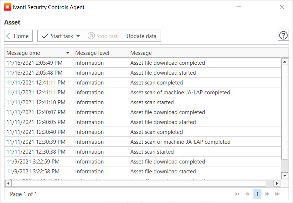
Task: Select row 11/11/2021 12:30:38 PM
Action: (x=143, y=152)
